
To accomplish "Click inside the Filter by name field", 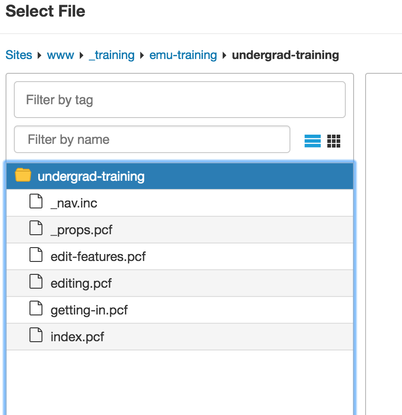I will [x=152, y=139].
